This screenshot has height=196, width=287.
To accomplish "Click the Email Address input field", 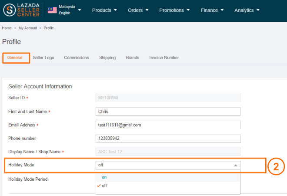I will pos(168,125).
